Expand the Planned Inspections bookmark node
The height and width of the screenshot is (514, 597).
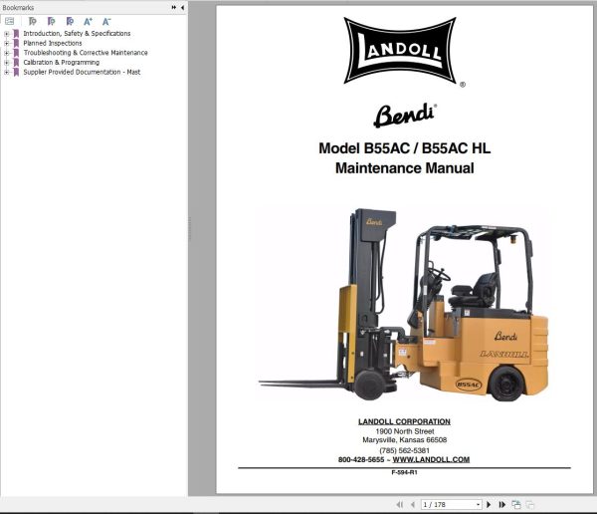tap(7, 43)
